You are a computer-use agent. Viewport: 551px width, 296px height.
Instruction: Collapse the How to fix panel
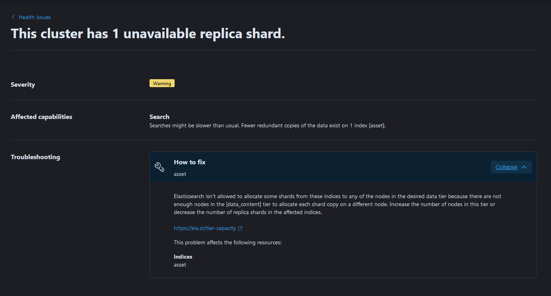click(x=506, y=167)
